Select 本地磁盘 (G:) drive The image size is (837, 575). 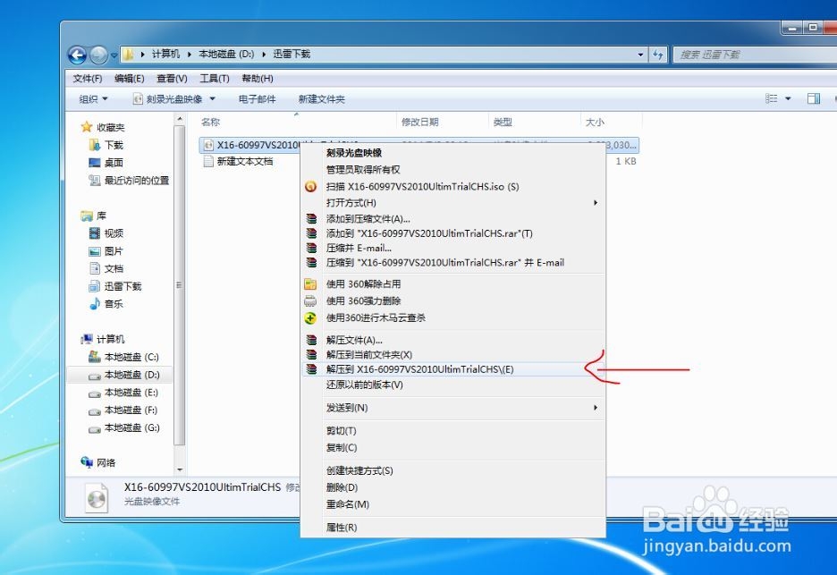(123, 427)
